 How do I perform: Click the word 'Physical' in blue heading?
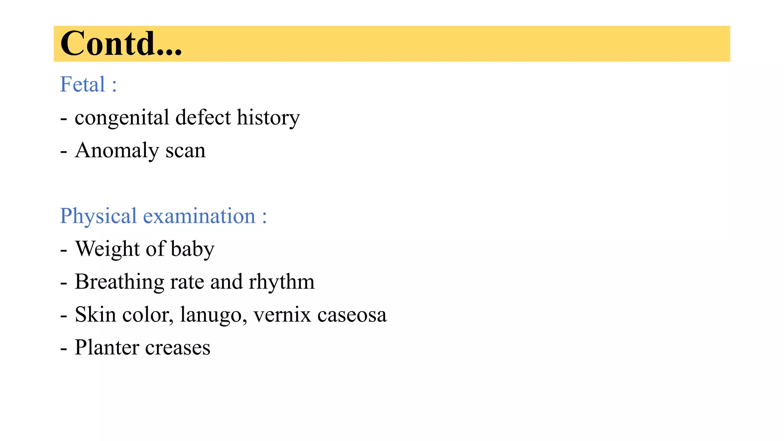(x=98, y=216)
